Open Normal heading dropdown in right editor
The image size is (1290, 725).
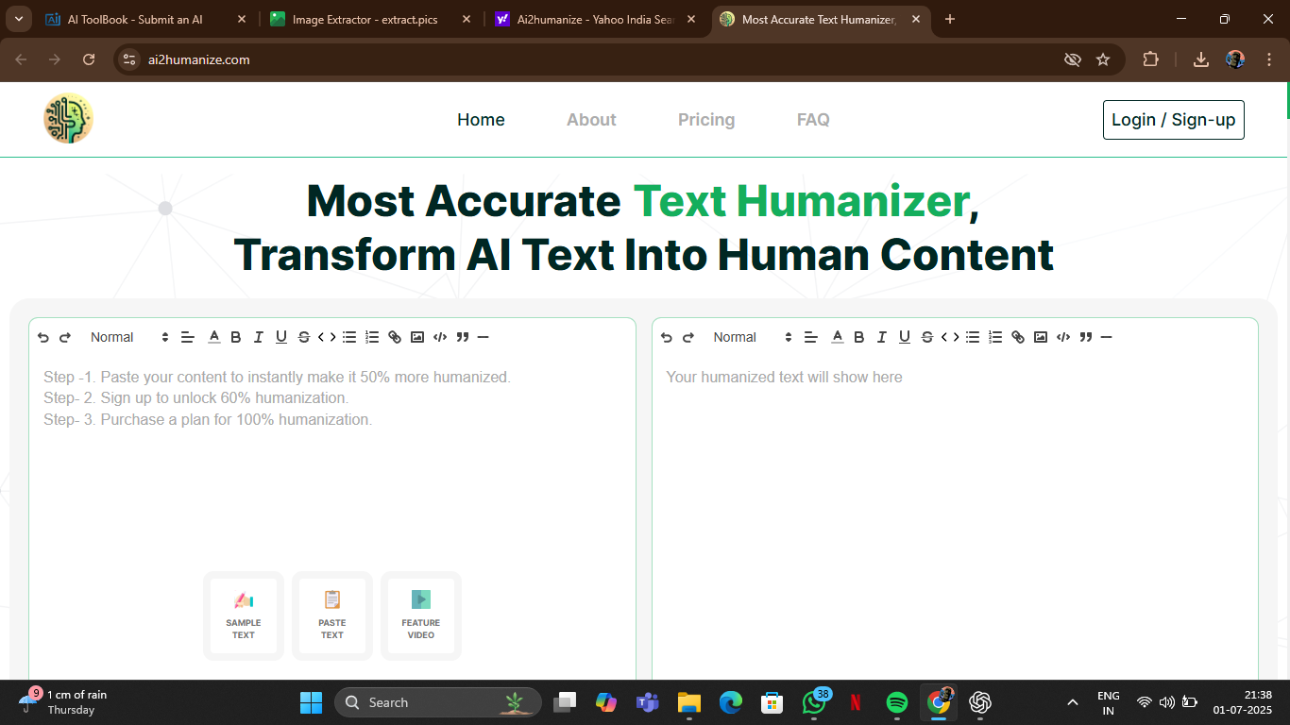pos(752,337)
